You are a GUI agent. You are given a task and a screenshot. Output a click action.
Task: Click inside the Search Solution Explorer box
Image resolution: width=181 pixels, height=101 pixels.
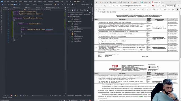click(78, 12)
